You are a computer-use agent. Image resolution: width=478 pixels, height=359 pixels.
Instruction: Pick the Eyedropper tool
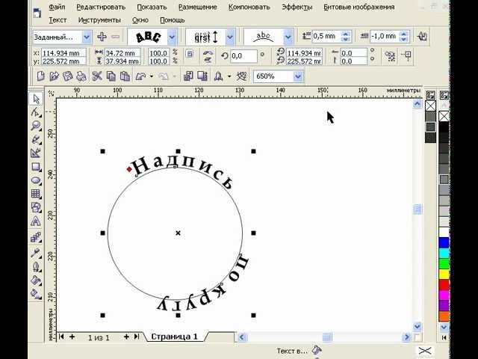(35, 253)
